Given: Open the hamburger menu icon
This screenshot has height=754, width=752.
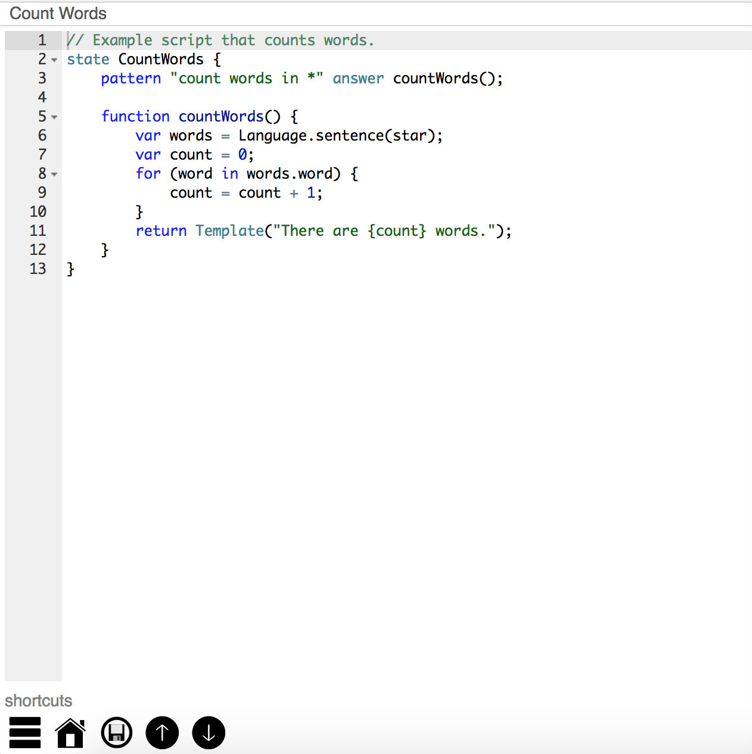Looking at the screenshot, I should pyautogui.click(x=25, y=732).
